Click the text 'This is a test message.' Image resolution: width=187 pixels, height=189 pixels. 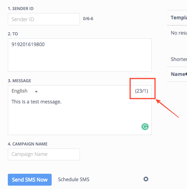click(x=36, y=102)
